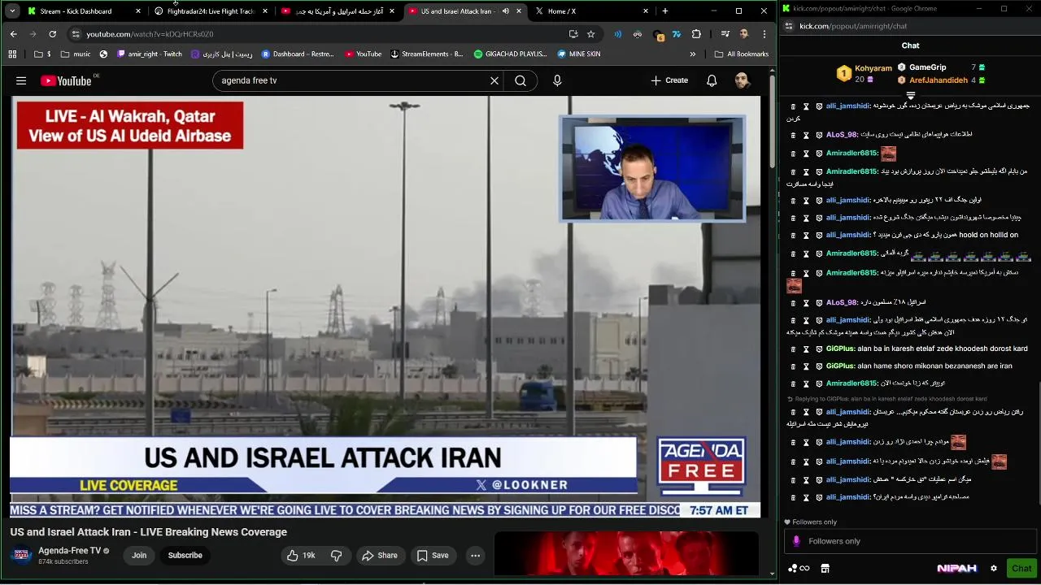Screen dimensions: 1041x585
Task: Open the All Bookmarks folder
Action: pos(741,54)
